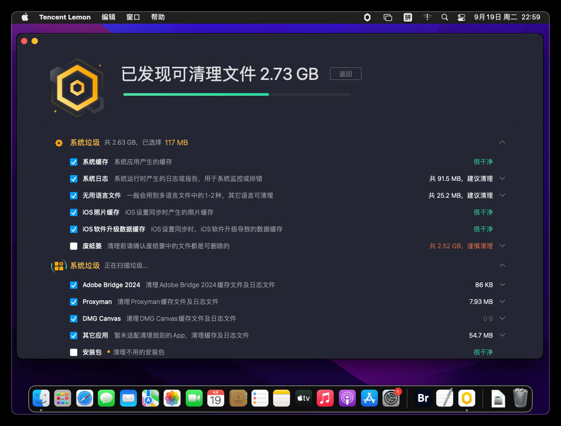The image size is (561, 426).
Task: Switch to Tencent Lemon dock icon
Action: click(467, 398)
